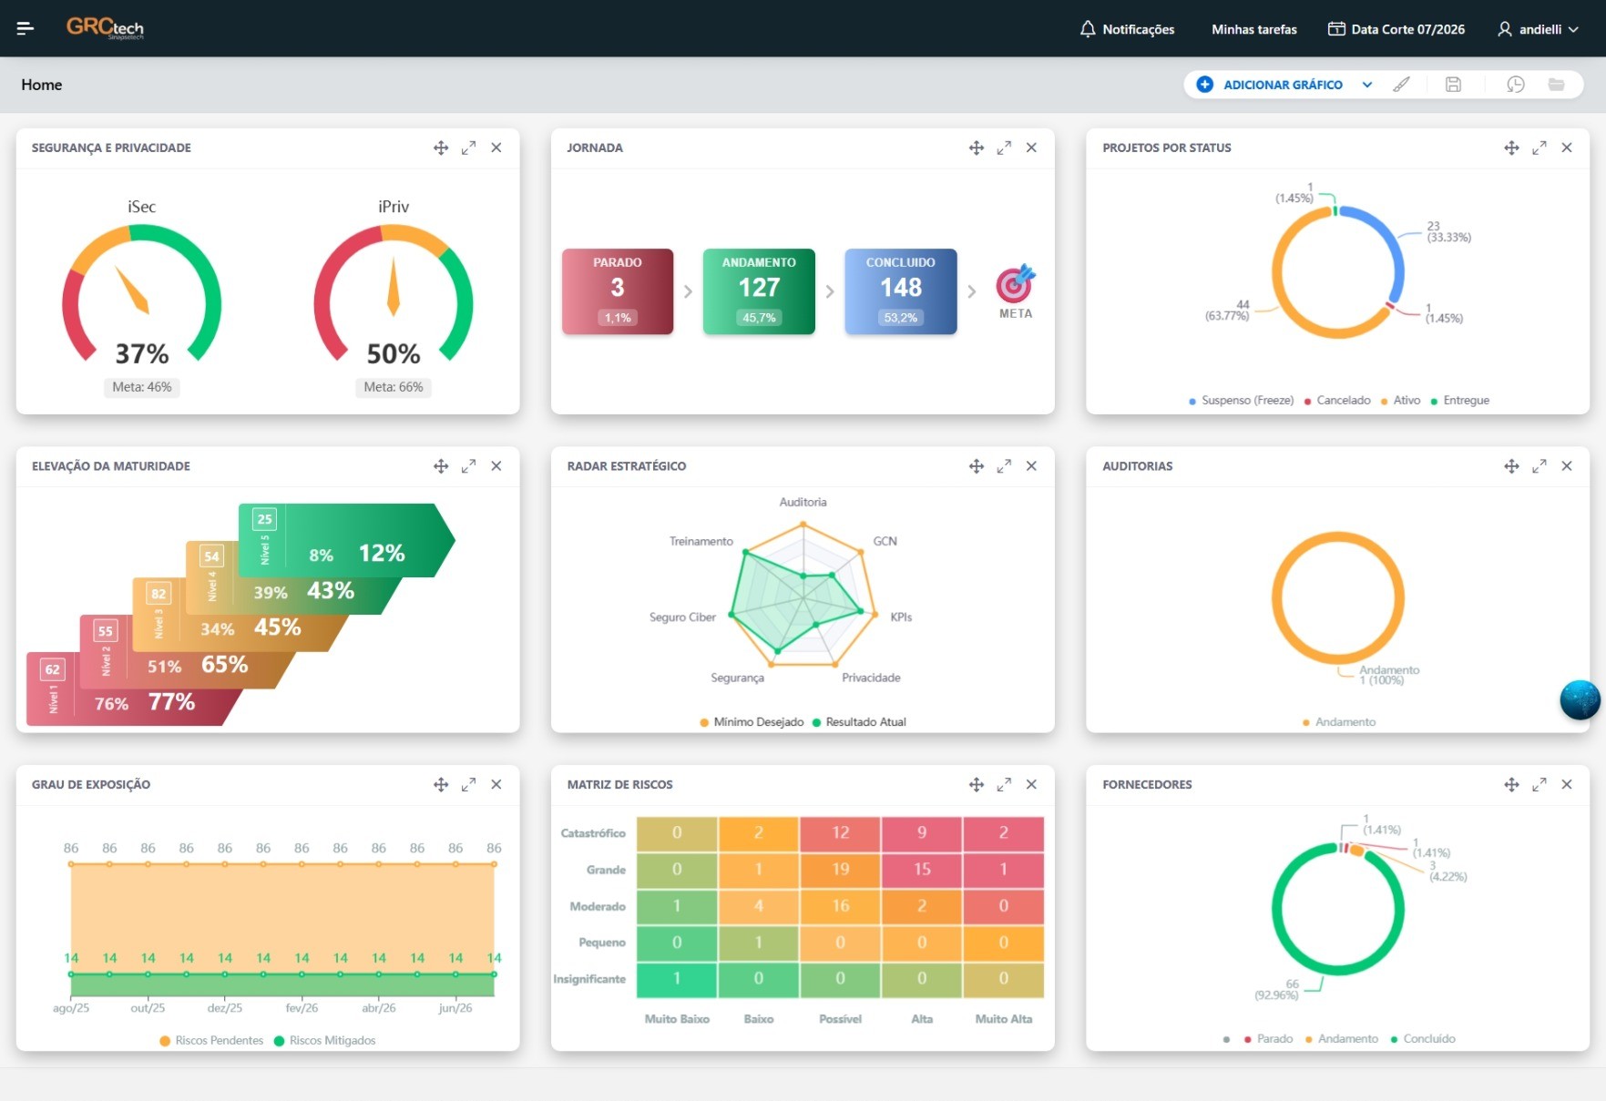Toggle Resultado Atual radar legend
Screen dimensions: 1606x1101
pos(859,722)
